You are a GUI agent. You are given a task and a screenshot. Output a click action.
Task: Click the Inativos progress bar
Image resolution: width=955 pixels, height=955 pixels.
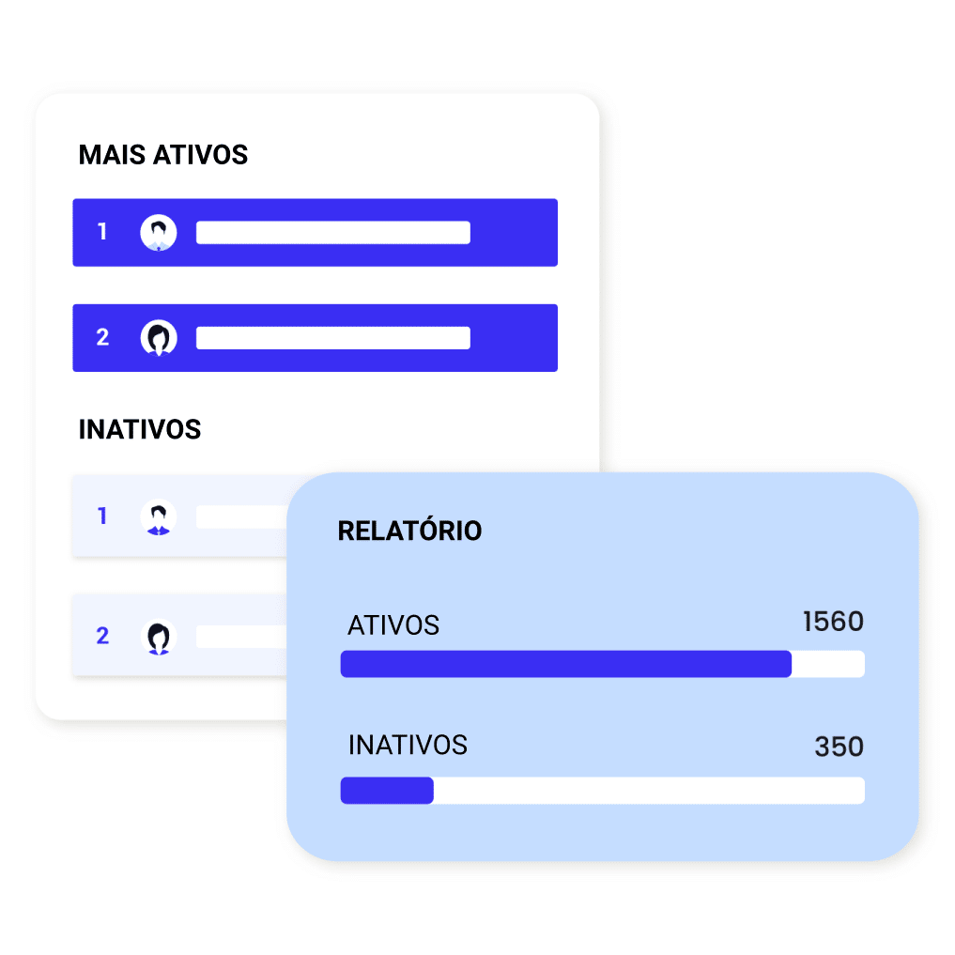tap(602, 791)
